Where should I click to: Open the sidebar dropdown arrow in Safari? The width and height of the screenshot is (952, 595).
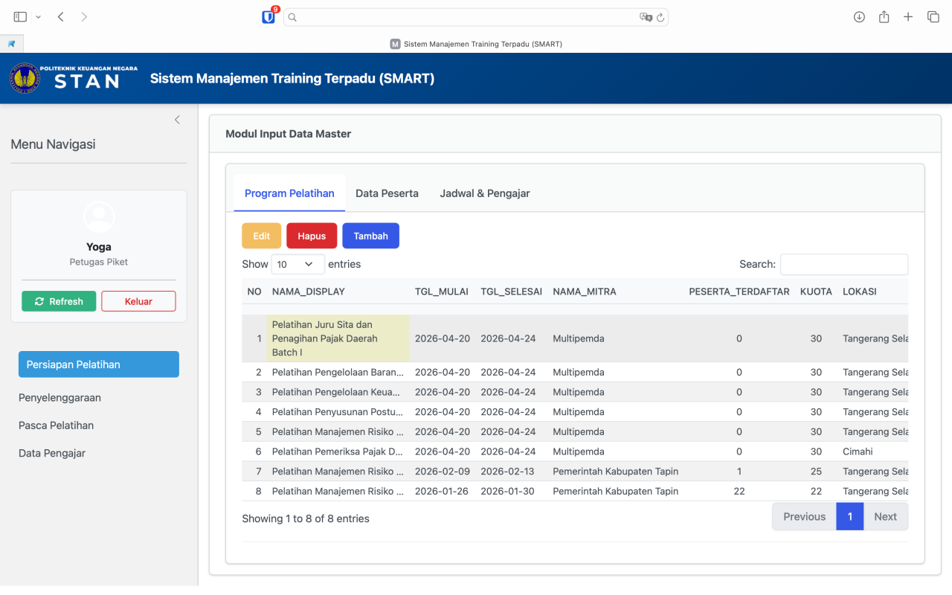coord(39,16)
